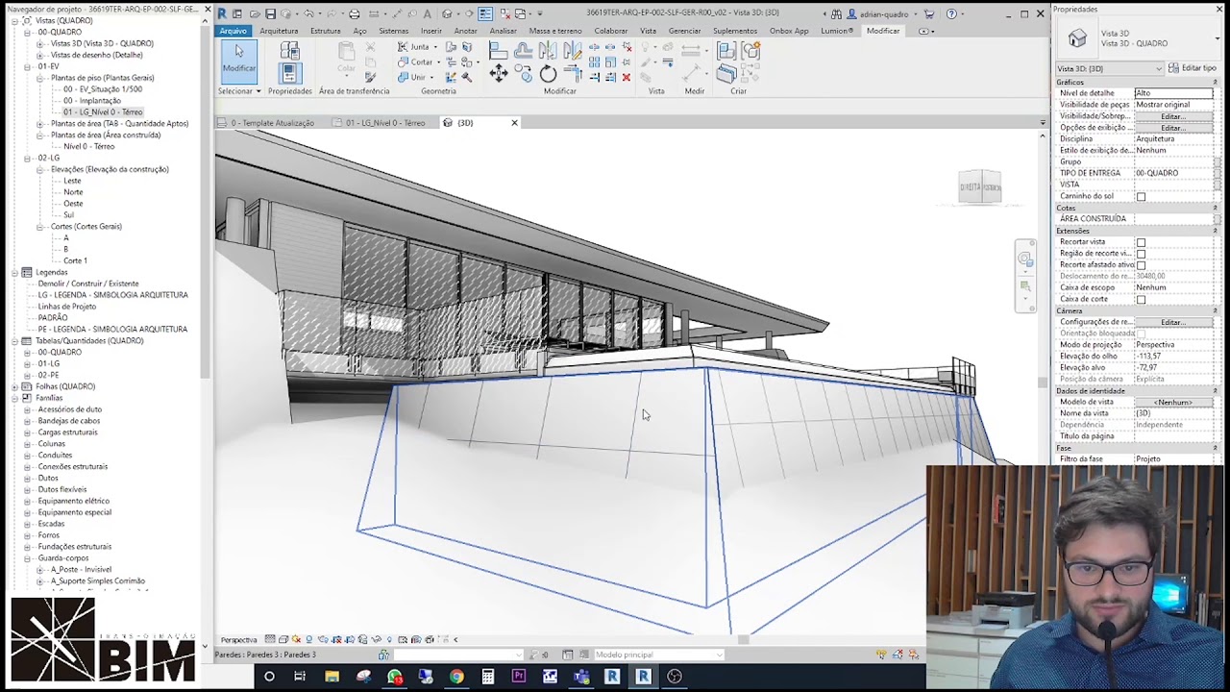1230x692 pixels.
Task: Select the Offset tool in Modificar panel
Action: pos(523,50)
